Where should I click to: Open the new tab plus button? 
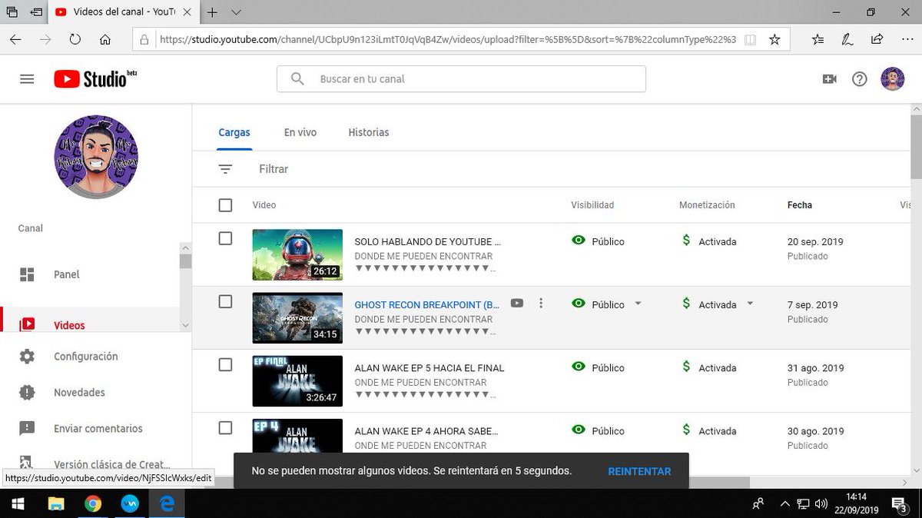[213, 12]
